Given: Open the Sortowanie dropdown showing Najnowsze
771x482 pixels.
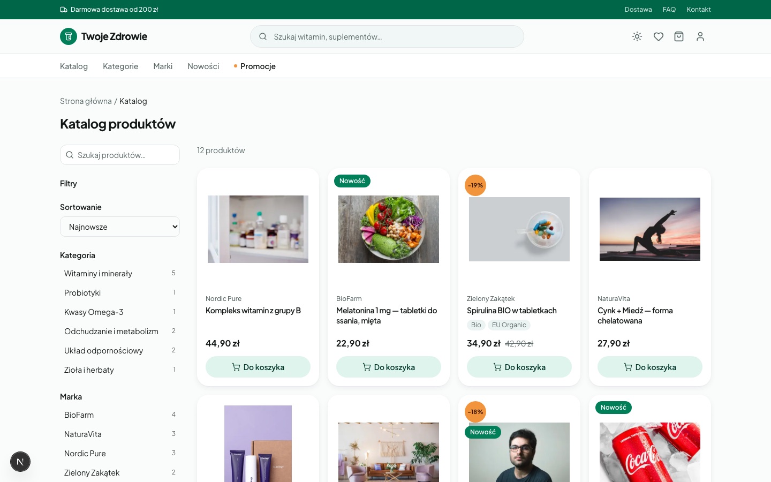Looking at the screenshot, I should [120, 227].
